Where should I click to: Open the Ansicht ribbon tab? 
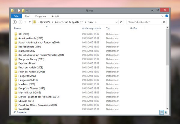(x=55, y=16)
